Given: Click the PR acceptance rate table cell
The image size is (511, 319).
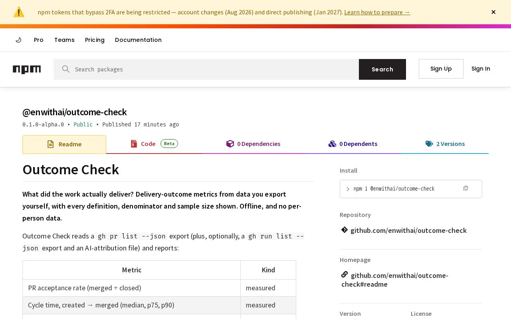Looking at the screenshot, I should click(x=132, y=288).
